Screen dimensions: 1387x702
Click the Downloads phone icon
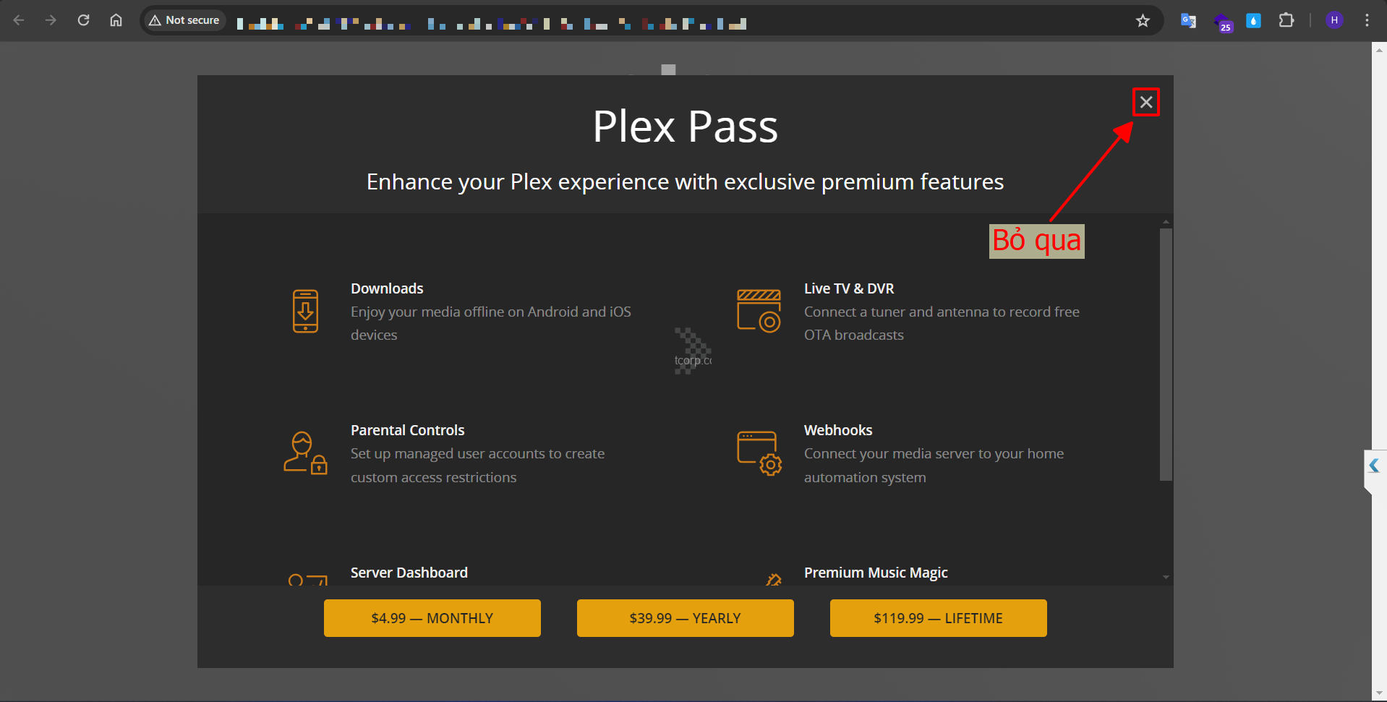[x=305, y=311]
